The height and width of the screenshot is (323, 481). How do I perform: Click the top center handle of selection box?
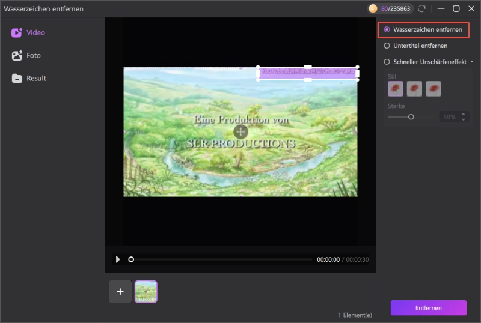click(x=308, y=67)
